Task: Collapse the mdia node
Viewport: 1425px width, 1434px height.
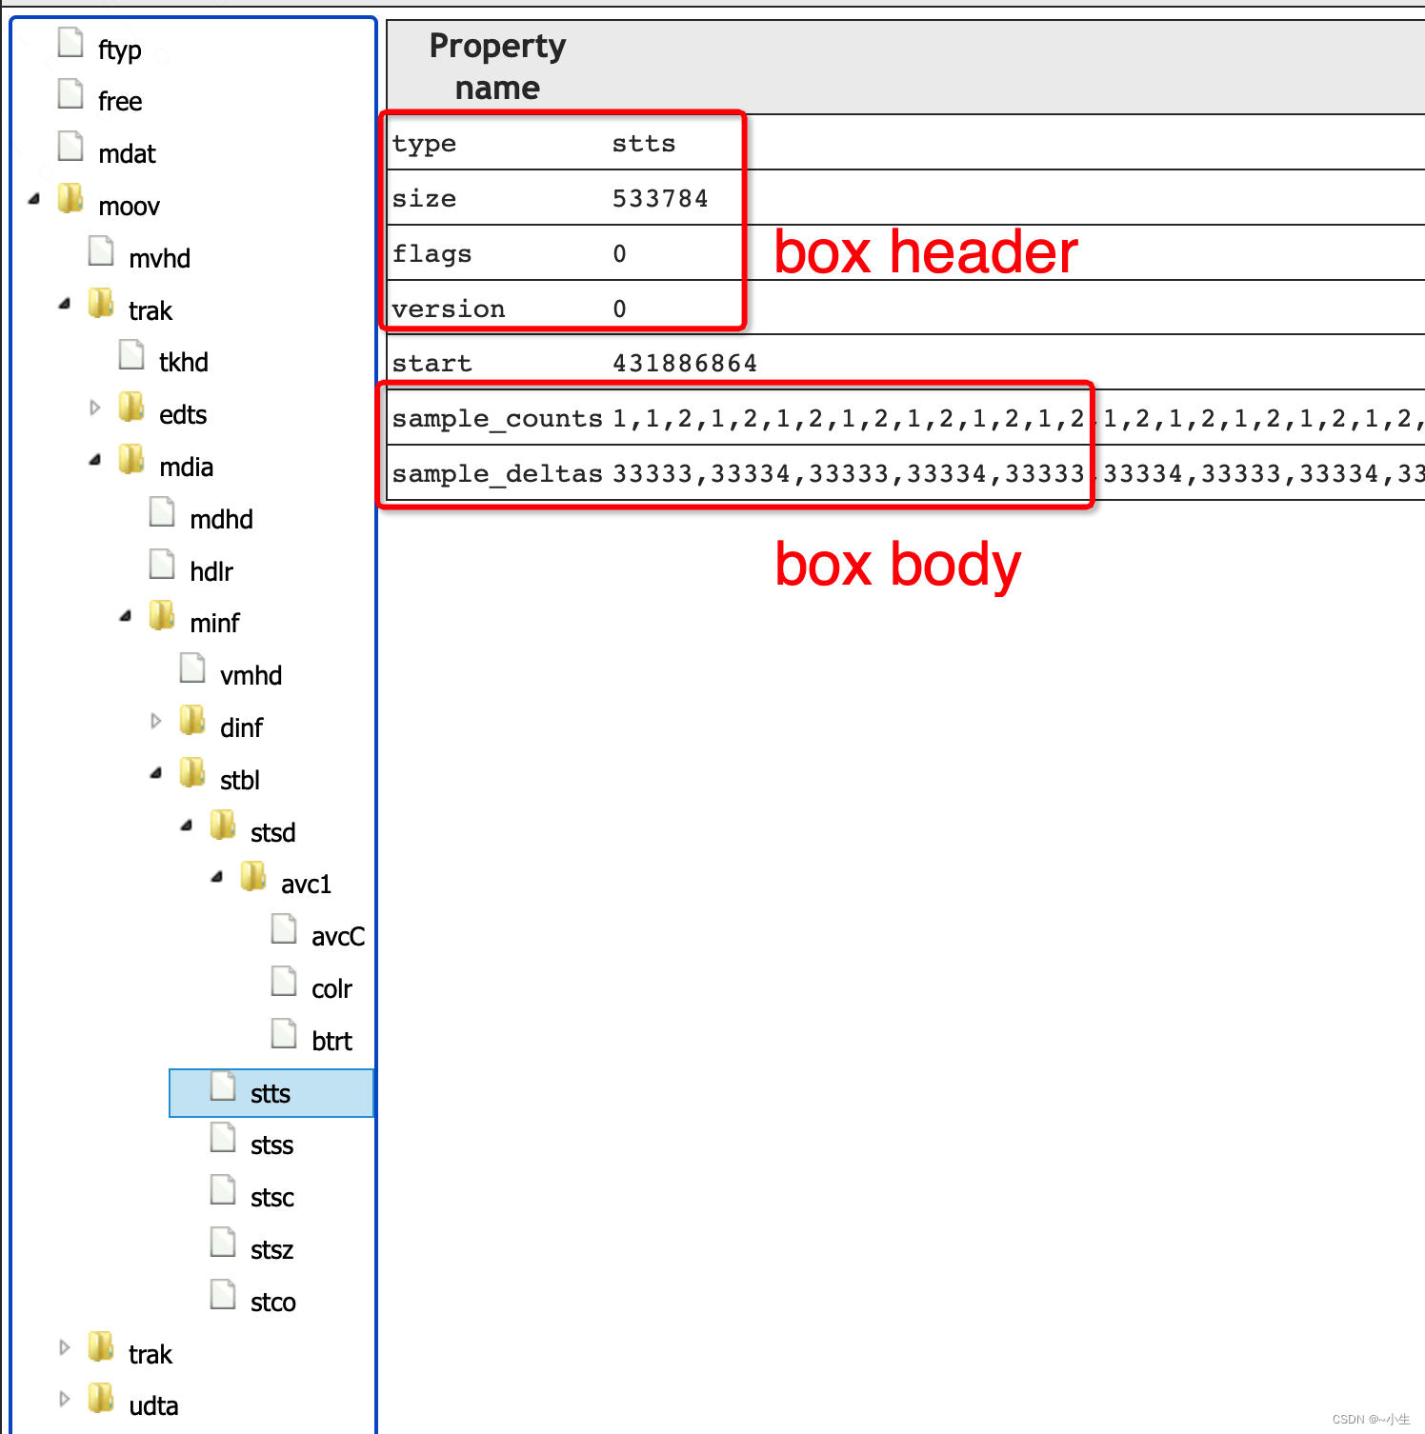Action: (95, 460)
